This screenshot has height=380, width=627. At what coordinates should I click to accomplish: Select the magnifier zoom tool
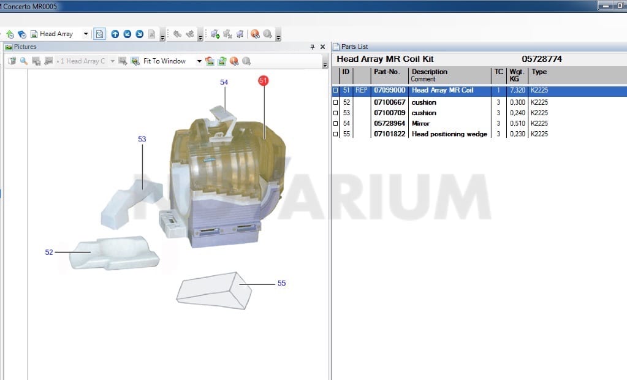24,61
